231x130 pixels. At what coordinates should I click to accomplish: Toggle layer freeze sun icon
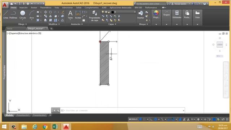coord(106,12)
